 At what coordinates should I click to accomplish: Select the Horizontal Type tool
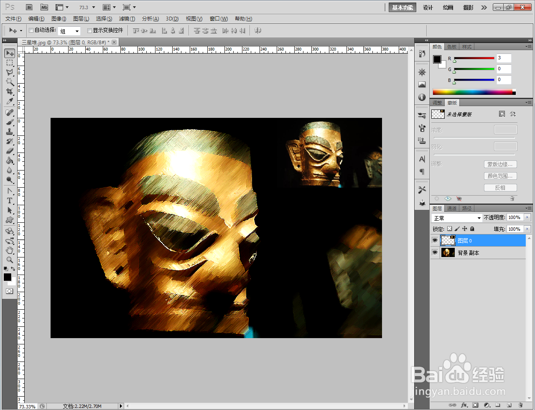coord(10,201)
